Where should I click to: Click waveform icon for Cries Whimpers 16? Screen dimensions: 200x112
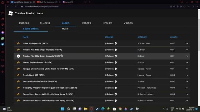click(18, 44)
